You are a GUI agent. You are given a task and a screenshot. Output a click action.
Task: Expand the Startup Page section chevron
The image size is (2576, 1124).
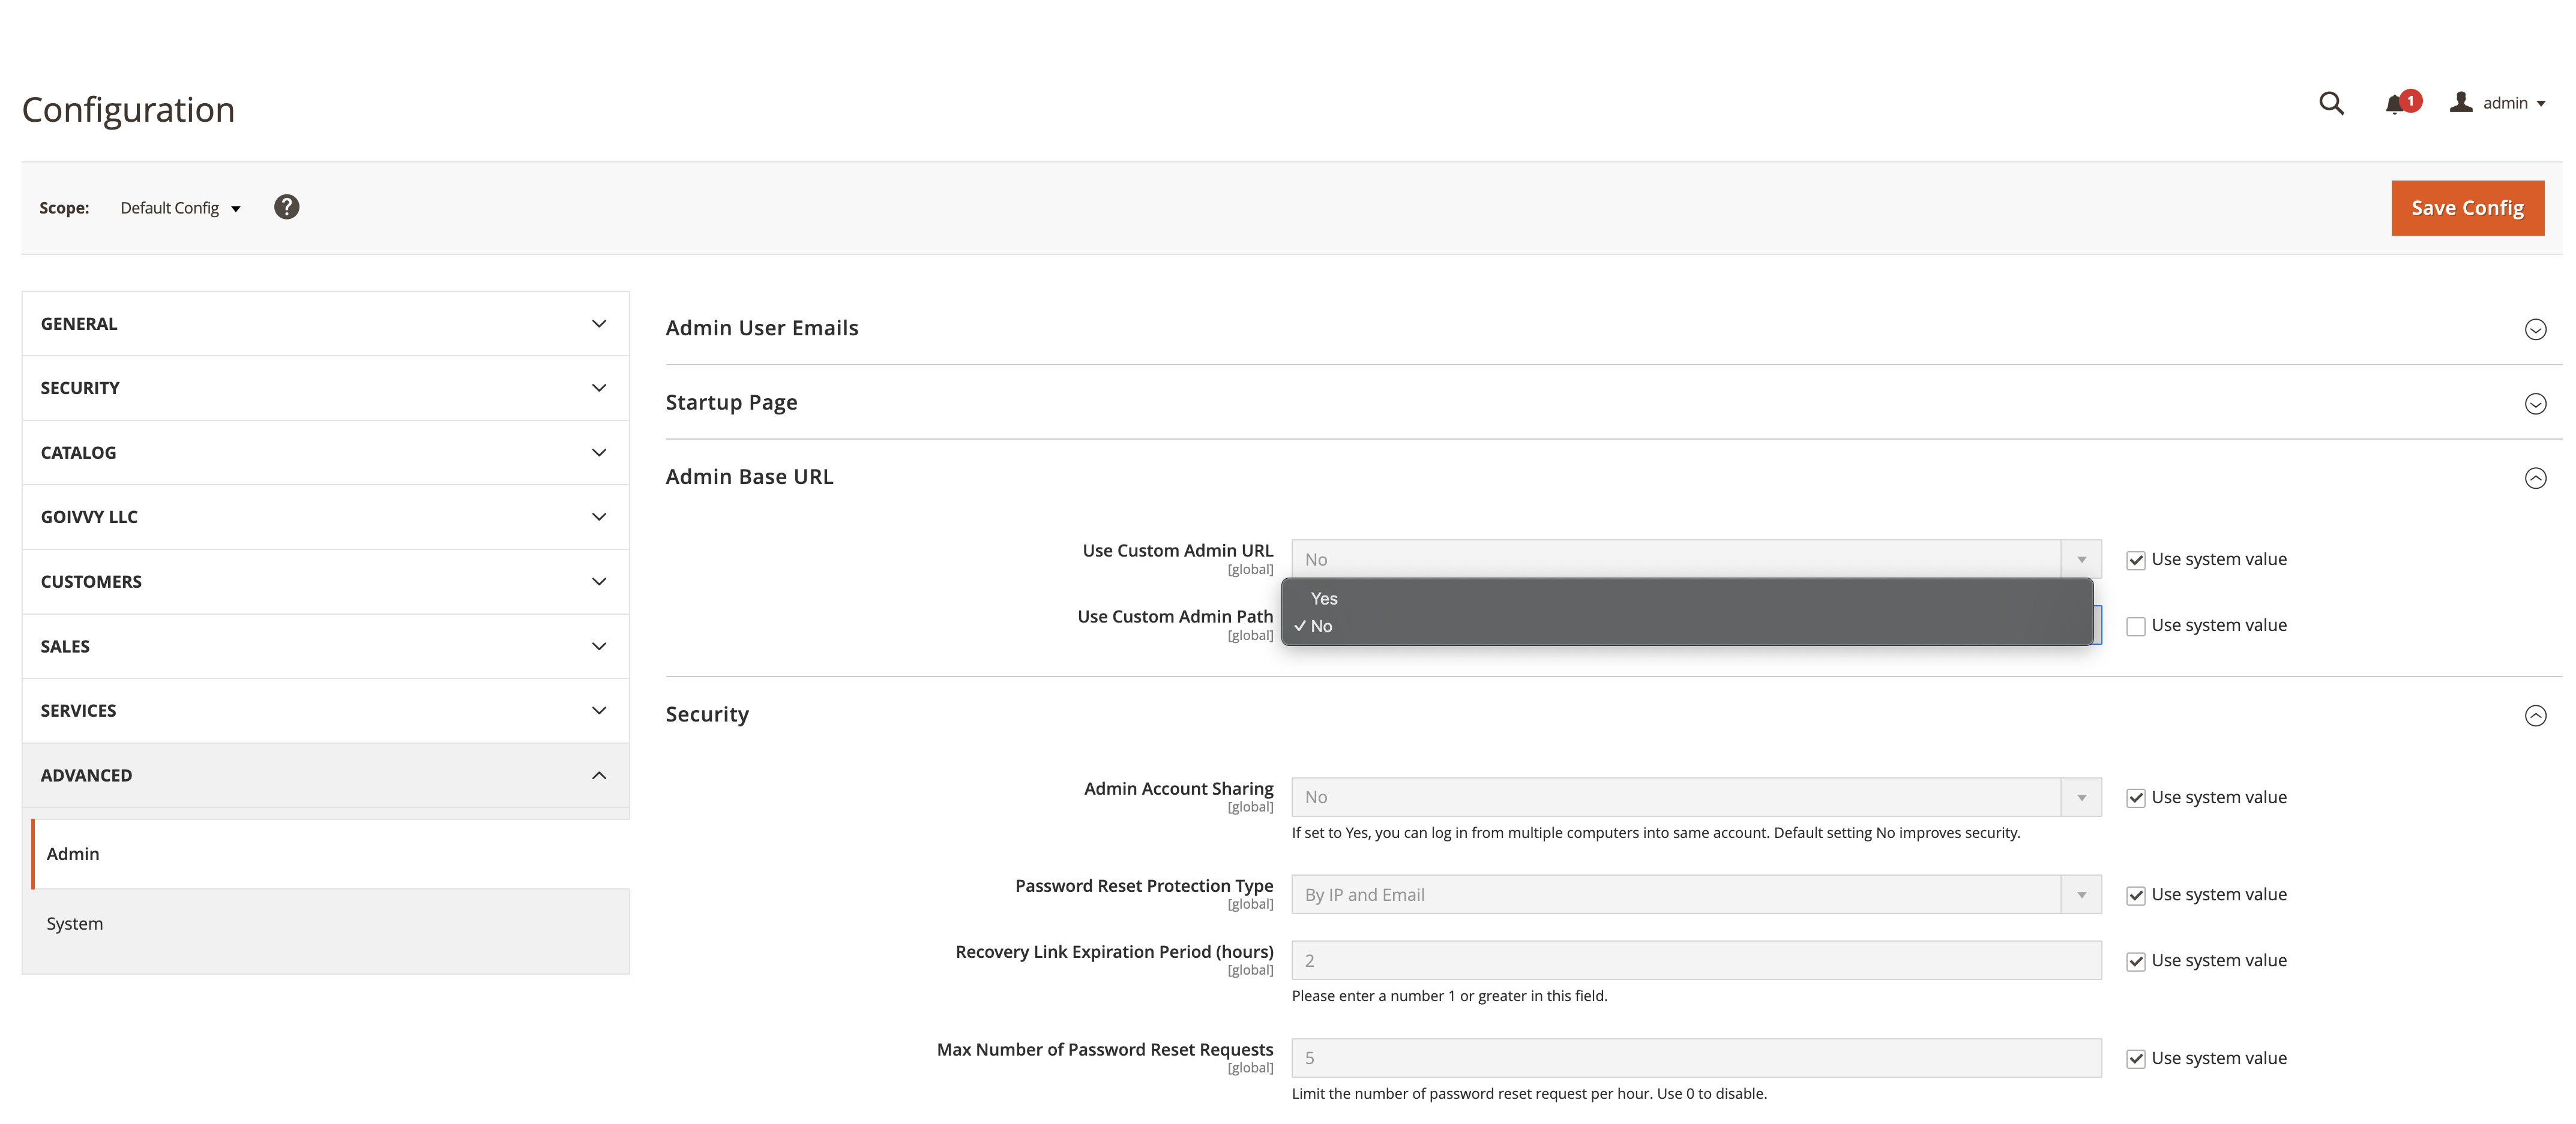(2536, 404)
